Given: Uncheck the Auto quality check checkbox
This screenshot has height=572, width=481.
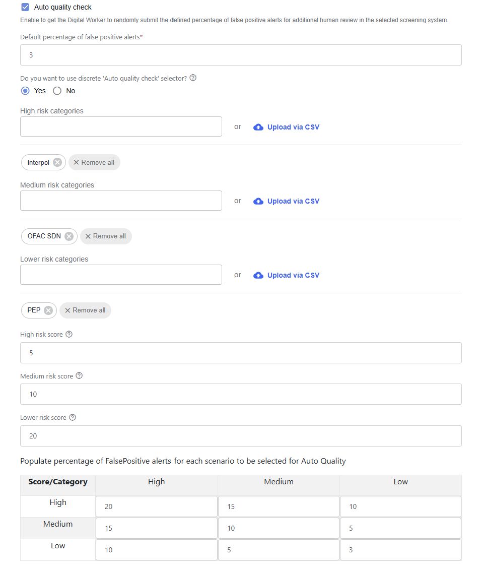Looking at the screenshot, I should point(25,7).
